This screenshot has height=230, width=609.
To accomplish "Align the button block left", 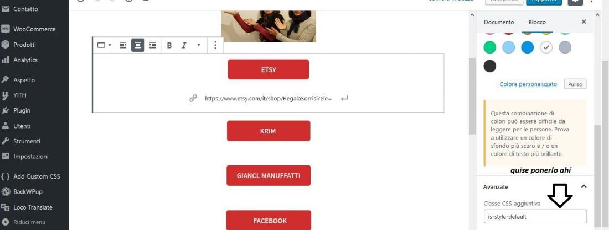I will point(123,45).
